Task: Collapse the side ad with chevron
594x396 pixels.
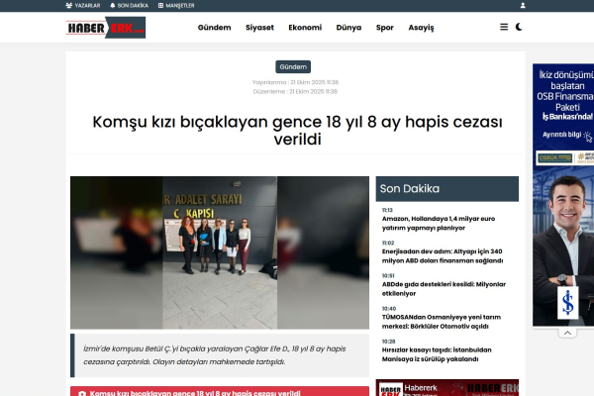Action: [x=567, y=333]
